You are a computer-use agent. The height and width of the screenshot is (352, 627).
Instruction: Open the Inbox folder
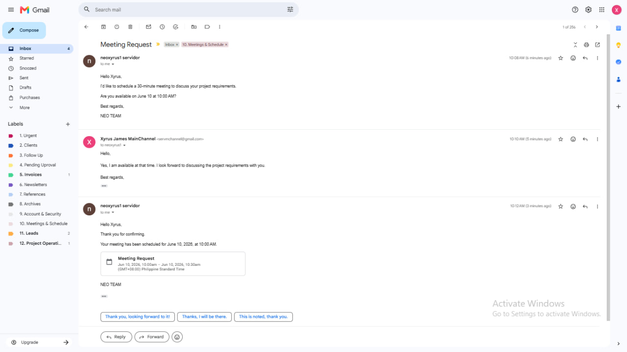[x=37, y=48]
